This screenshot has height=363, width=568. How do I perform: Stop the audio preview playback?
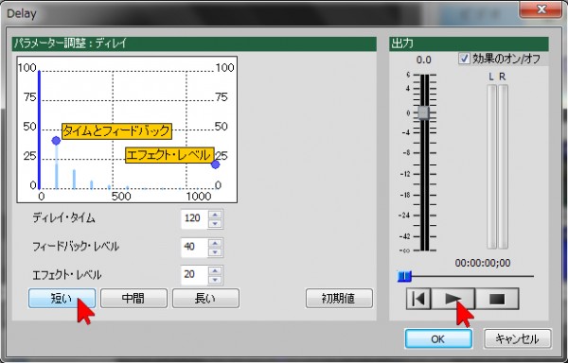(x=497, y=299)
